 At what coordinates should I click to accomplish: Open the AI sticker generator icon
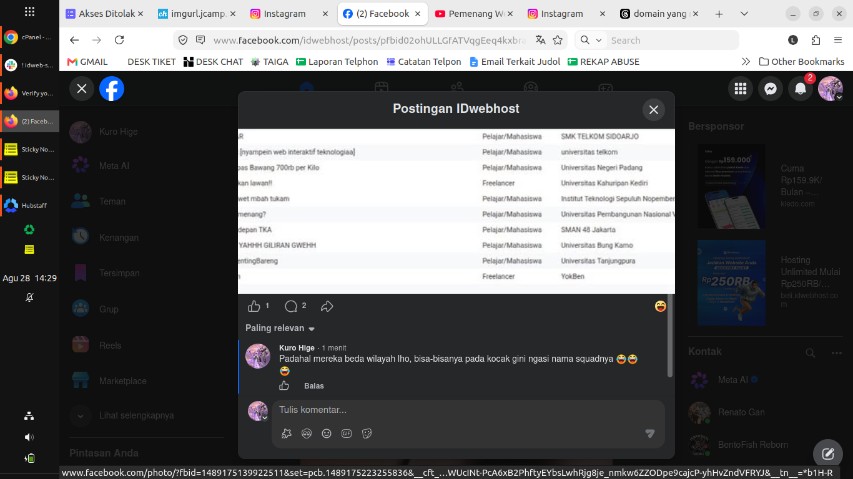click(287, 433)
